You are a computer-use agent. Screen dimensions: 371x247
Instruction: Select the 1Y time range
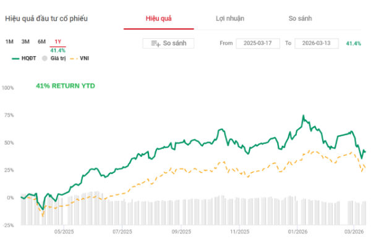pyautogui.click(x=58, y=41)
